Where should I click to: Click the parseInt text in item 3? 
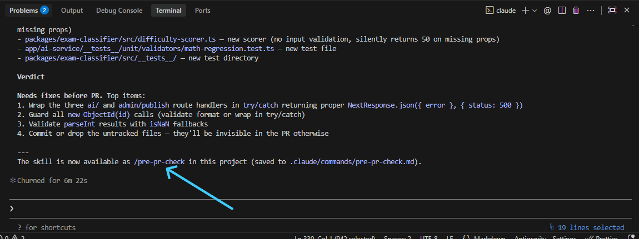[79, 124]
